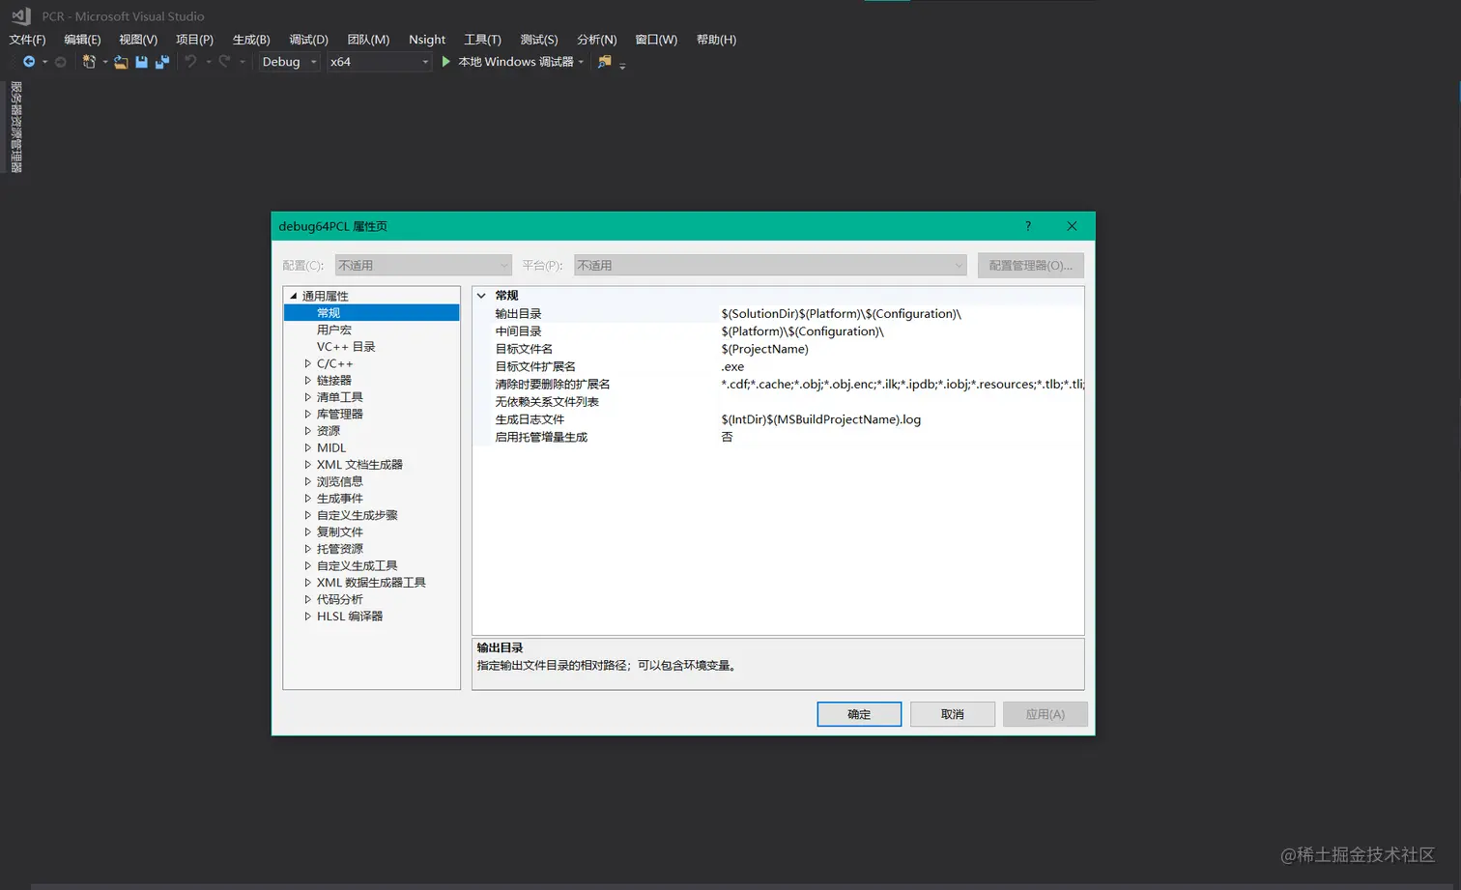This screenshot has height=890, width=1461.
Task: Click the 应用(A) button
Action: [1046, 714]
